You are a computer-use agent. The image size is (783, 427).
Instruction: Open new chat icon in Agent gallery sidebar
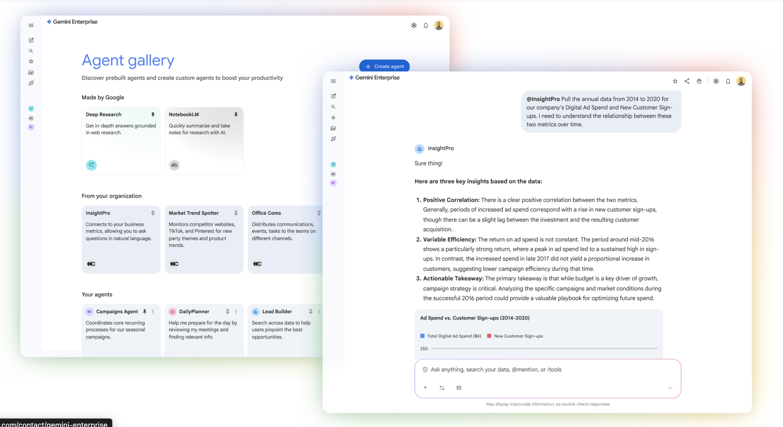click(31, 40)
